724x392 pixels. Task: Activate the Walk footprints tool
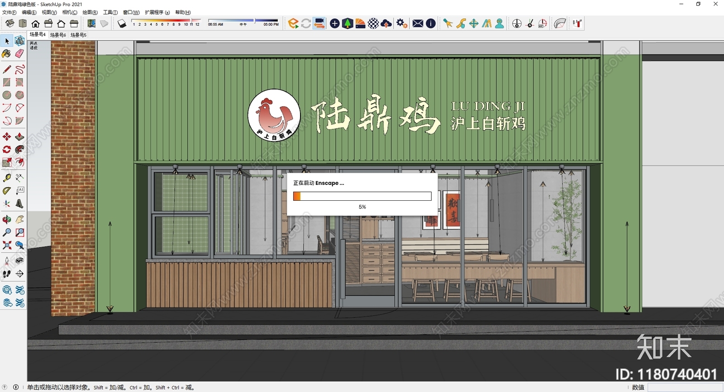click(7, 274)
